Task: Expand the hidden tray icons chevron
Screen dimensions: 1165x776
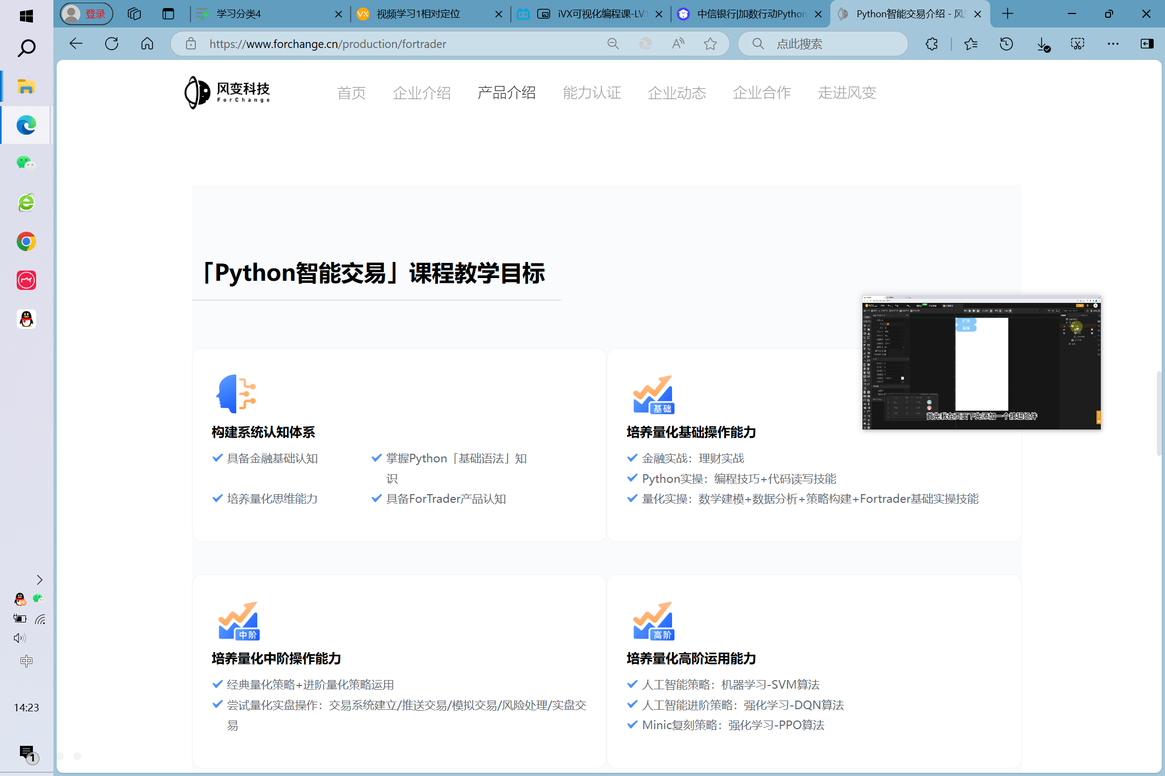Action: click(x=39, y=580)
